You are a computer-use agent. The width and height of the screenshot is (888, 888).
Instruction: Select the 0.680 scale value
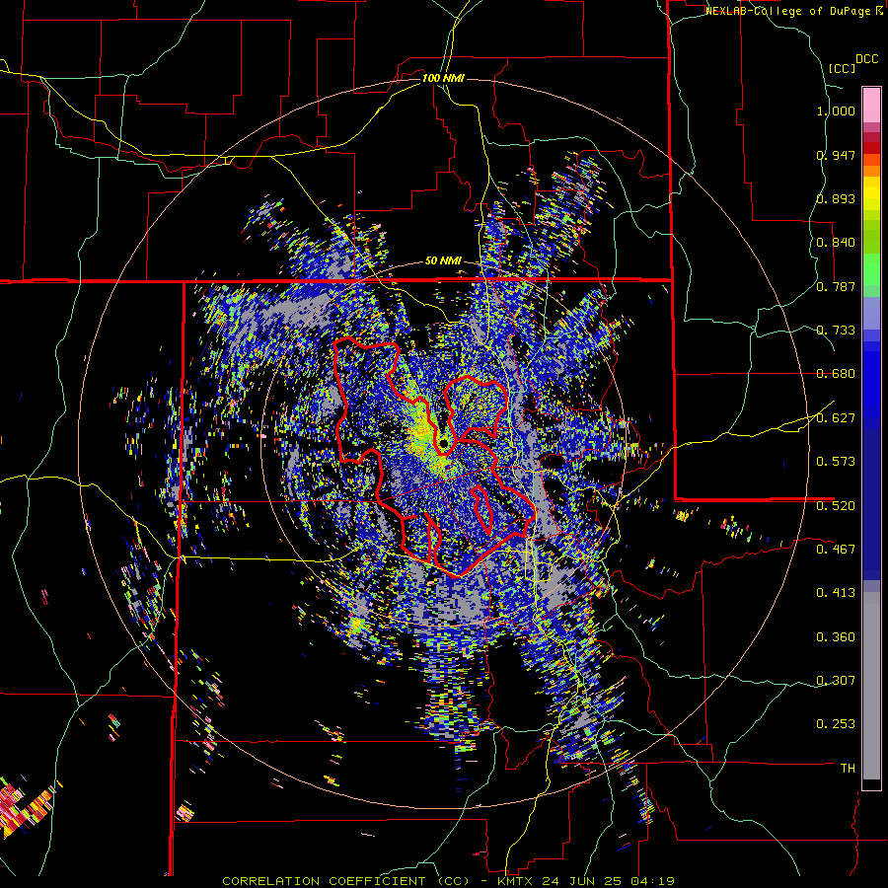tap(836, 374)
